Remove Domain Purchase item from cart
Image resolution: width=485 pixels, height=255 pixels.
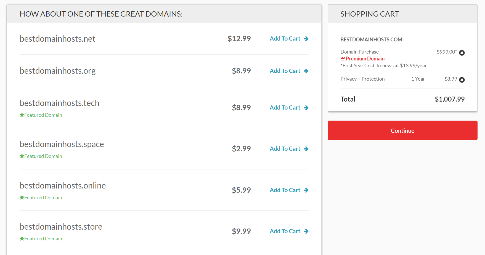point(462,53)
